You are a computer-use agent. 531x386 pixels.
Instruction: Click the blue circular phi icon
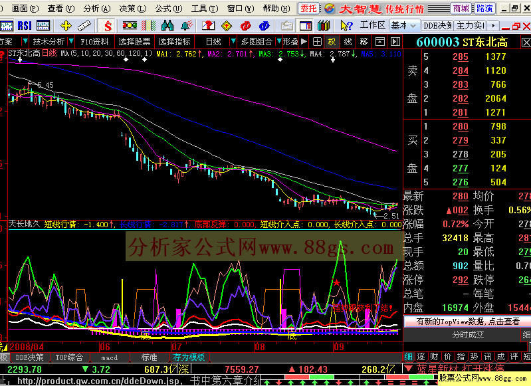click(x=264, y=26)
